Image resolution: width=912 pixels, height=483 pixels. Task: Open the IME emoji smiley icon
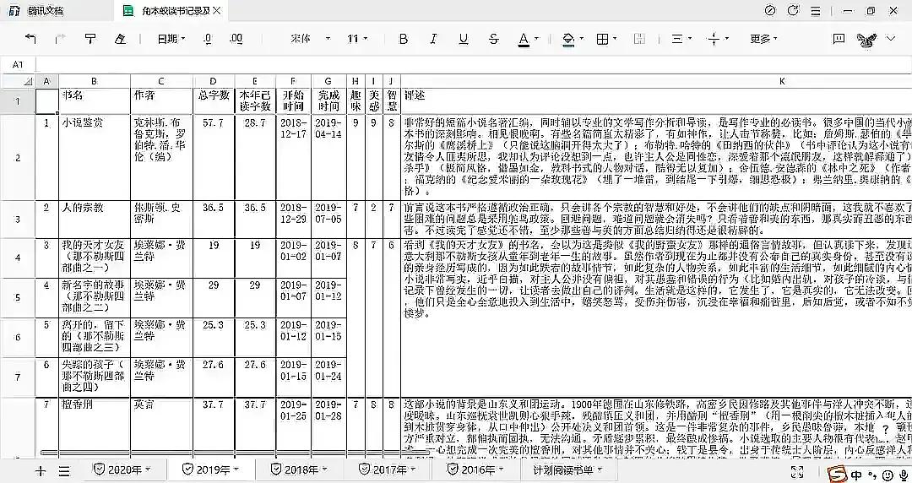pos(888,475)
